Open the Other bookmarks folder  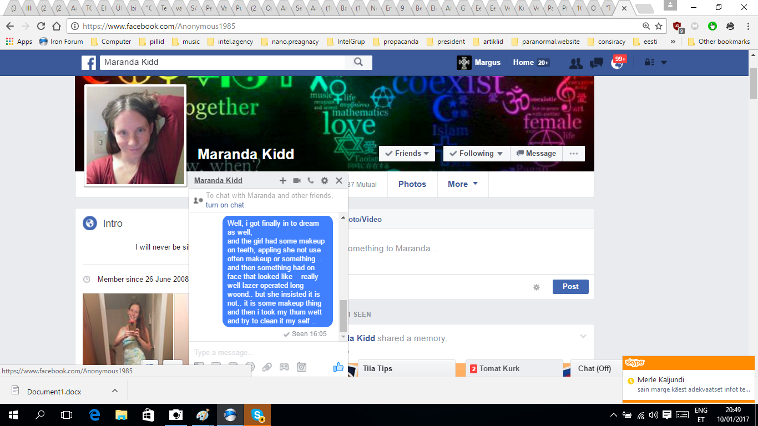[719, 42]
